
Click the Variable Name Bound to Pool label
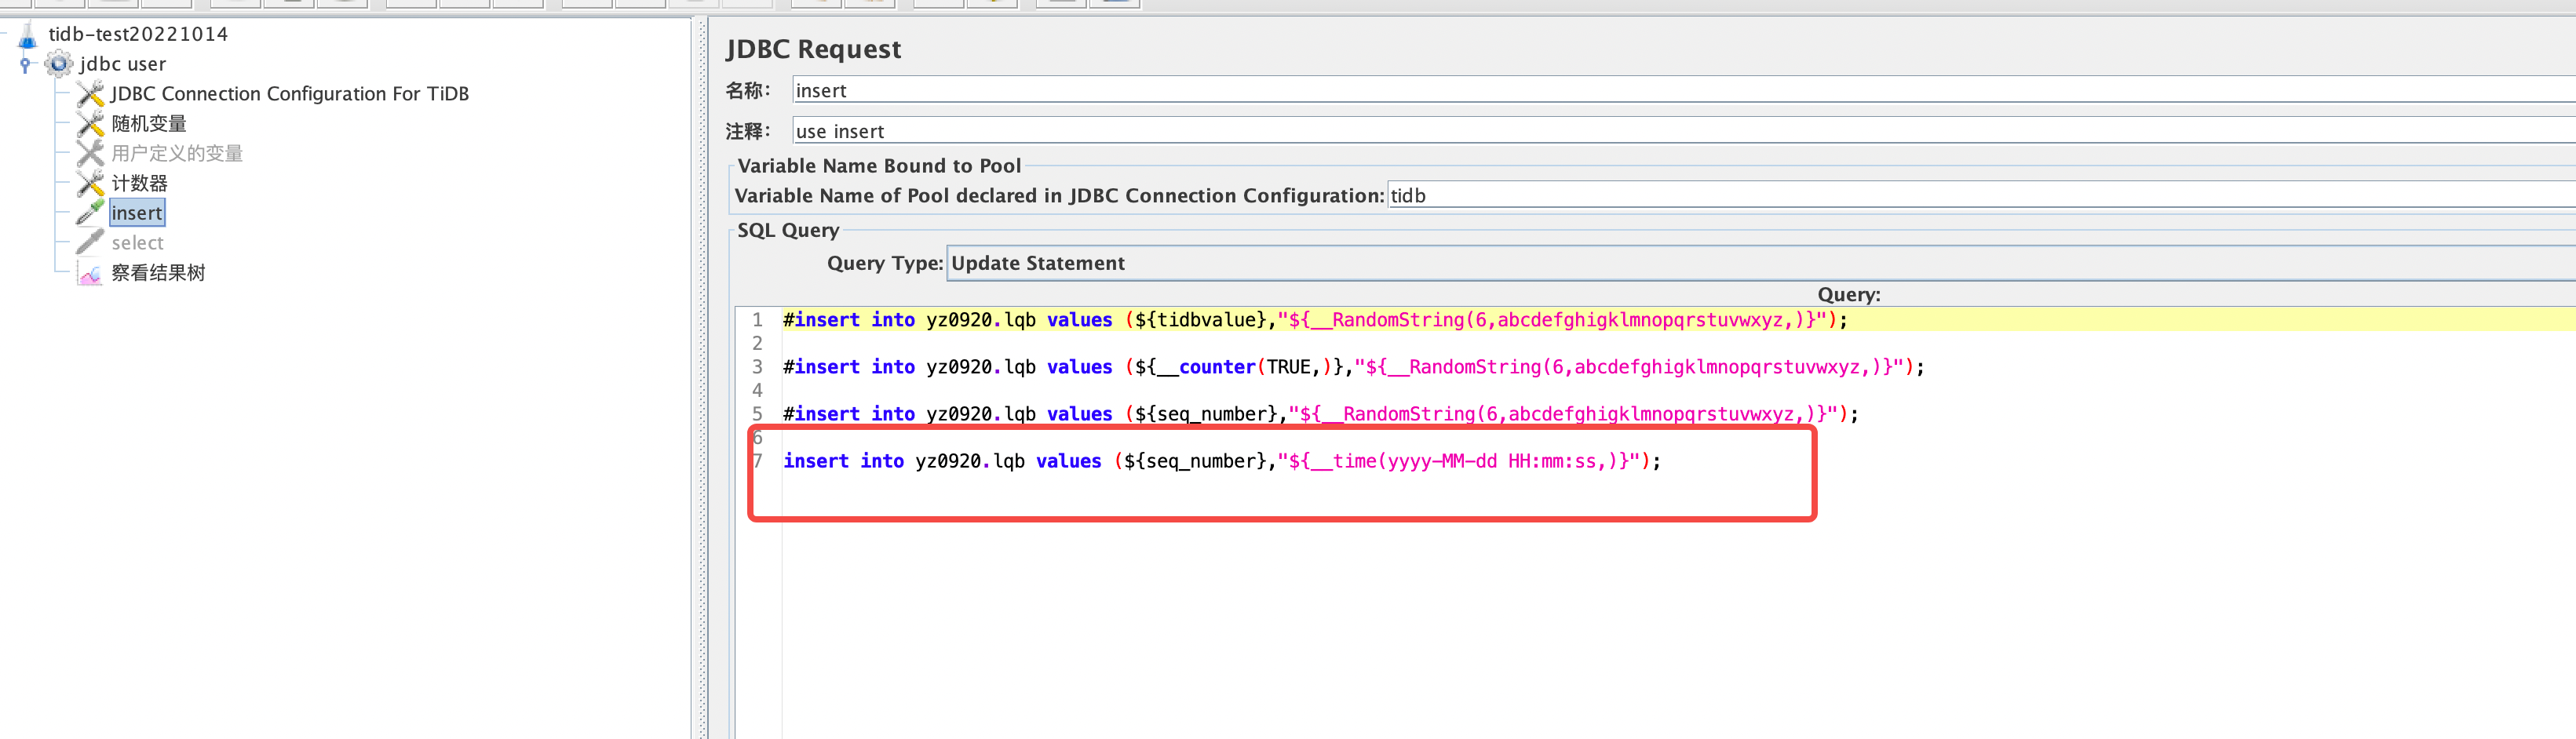tap(879, 166)
